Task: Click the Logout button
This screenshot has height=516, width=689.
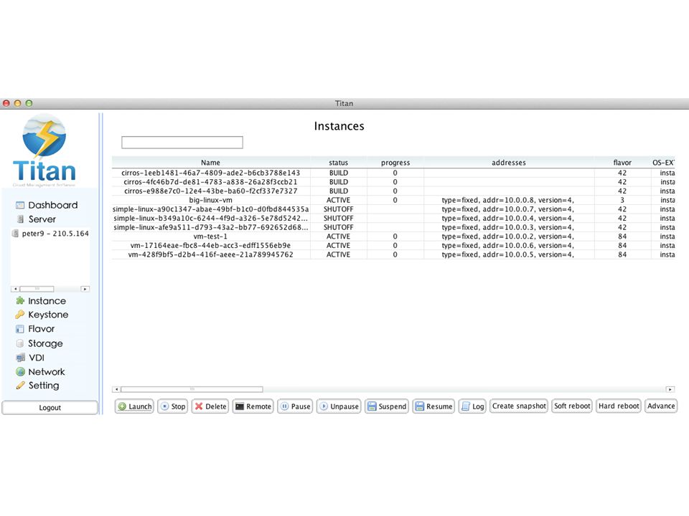Action: click(50, 408)
